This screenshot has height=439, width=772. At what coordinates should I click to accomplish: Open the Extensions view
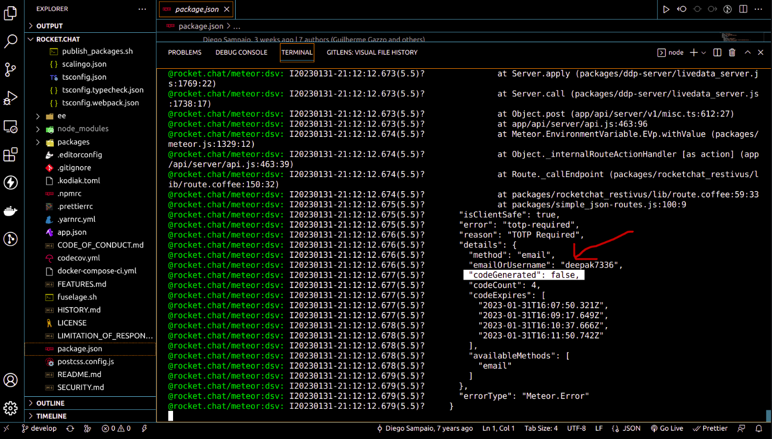[10, 154]
